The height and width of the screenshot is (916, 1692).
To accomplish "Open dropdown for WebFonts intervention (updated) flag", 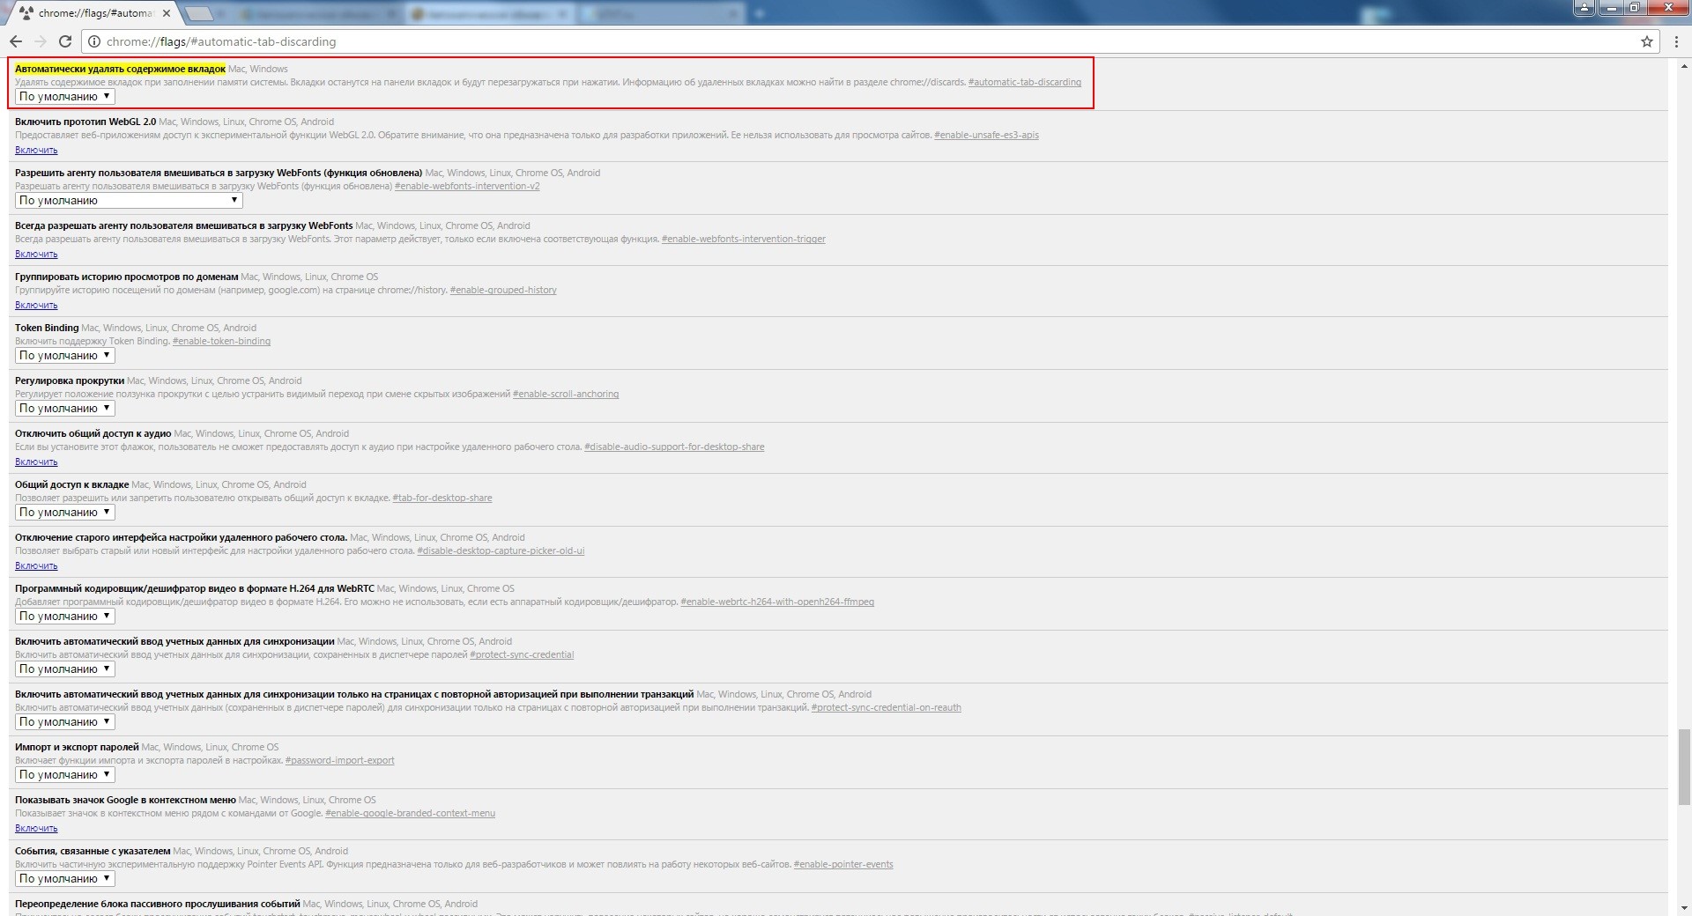I will click(x=129, y=201).
